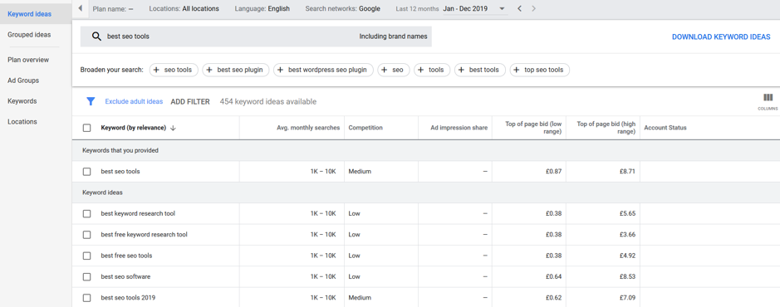Click the plus icon on 'seo tools' chip
780x307 pixels.
[x=156, y=70]
